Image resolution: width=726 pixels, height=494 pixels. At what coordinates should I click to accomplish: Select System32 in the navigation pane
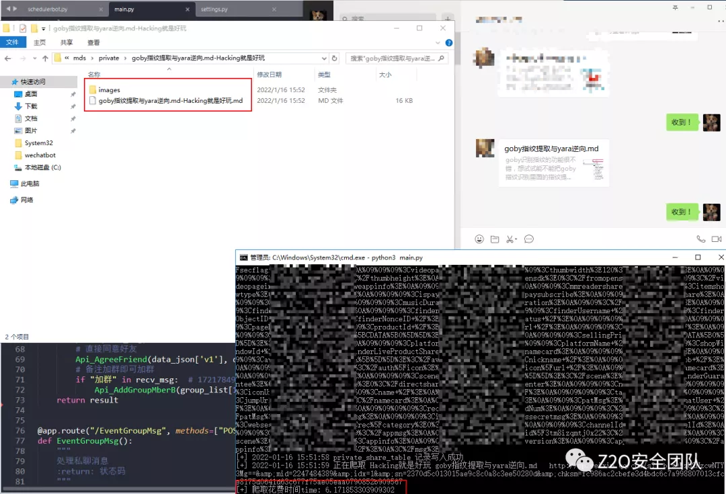pyautogui.click(x=38, y=143)
